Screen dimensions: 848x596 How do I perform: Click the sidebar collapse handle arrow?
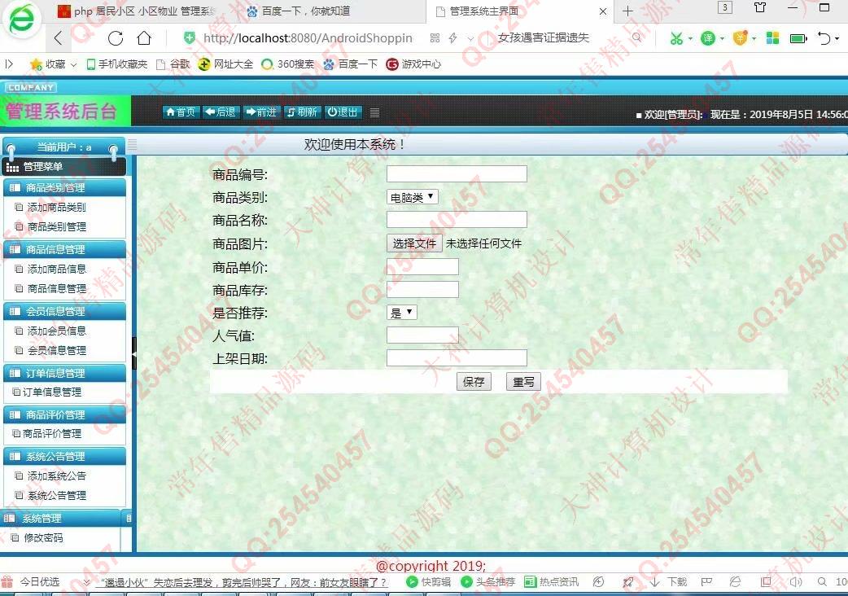(134, 353)
